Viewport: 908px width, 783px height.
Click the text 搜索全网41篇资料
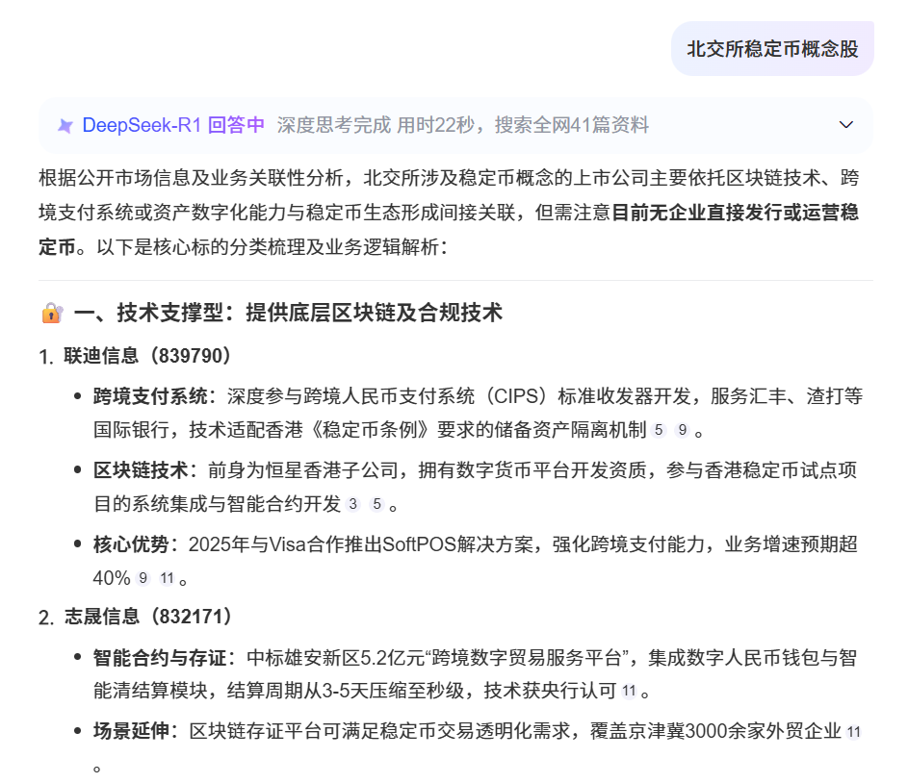[x=572, y=125]
